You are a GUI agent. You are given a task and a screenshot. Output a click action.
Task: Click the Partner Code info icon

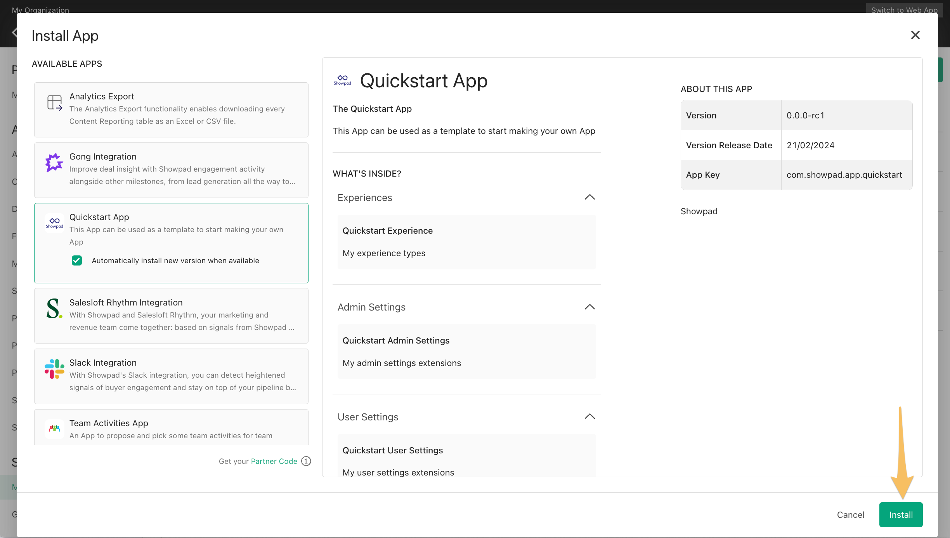coord(306,461)
